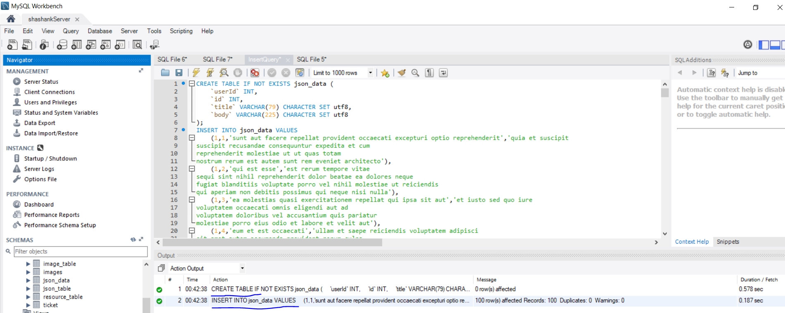Create a new view icon
This screenshot has height=313, width=785.
(x=91, y=44)
